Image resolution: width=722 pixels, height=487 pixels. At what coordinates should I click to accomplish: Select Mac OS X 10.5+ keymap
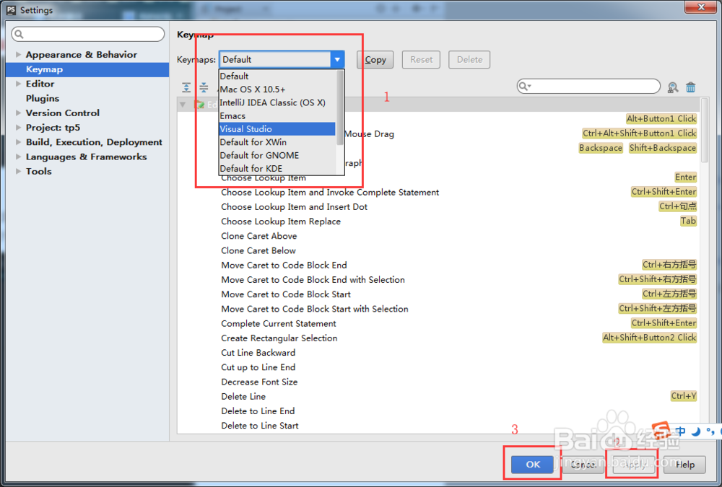[277, 89]
